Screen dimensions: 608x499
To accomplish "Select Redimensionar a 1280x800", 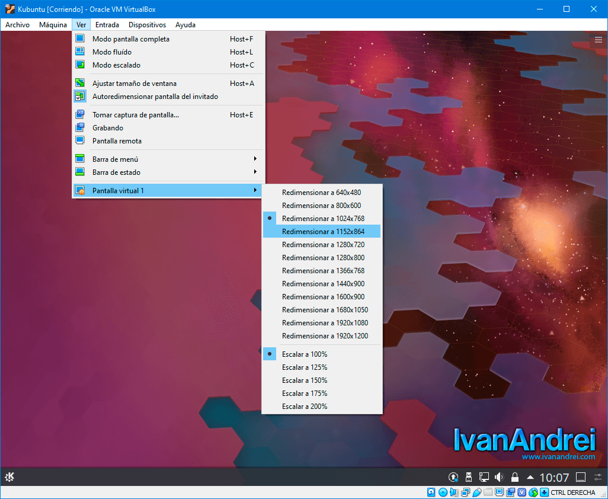I will (x=322, y=258).
